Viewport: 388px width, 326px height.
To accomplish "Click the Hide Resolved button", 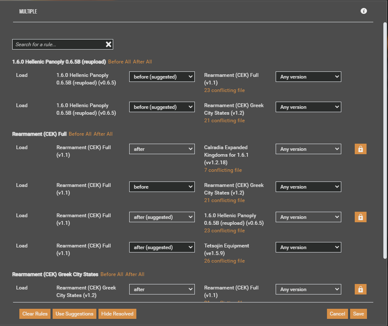I will (x=117, y=314).
